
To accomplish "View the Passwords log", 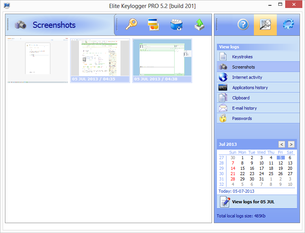I will click(x=242, y=118).
